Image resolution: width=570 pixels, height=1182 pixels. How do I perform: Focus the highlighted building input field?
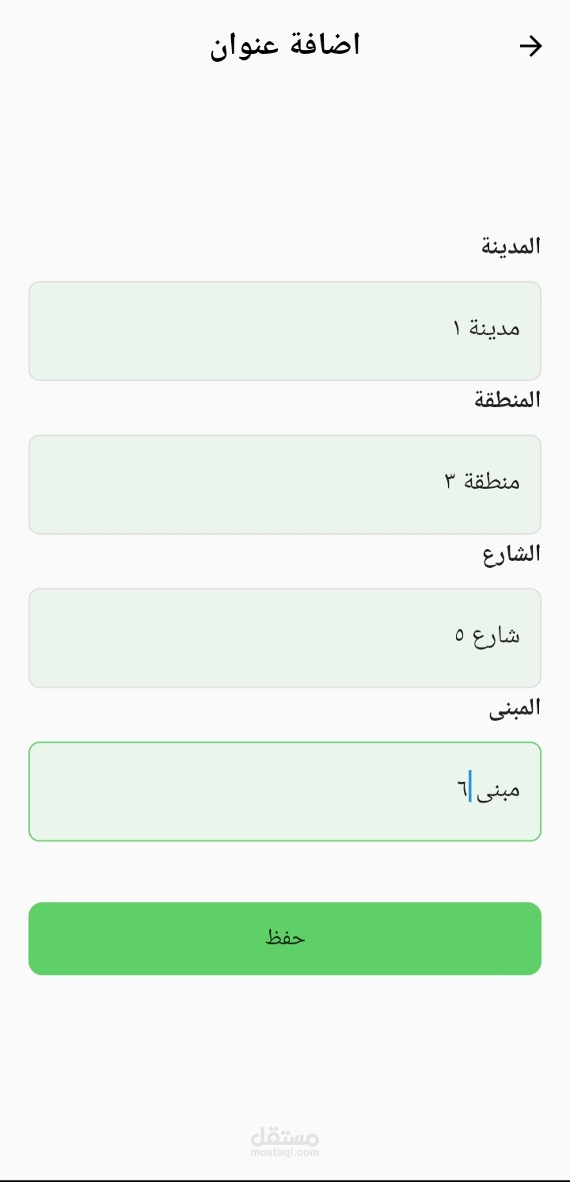point(285,791)
